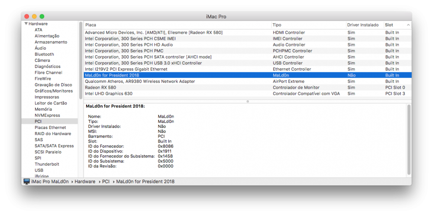Screen dimensions: 433x216
Task: Select Gráficos/Monitores in the sidebar
Action: click(x=54, y=91)
